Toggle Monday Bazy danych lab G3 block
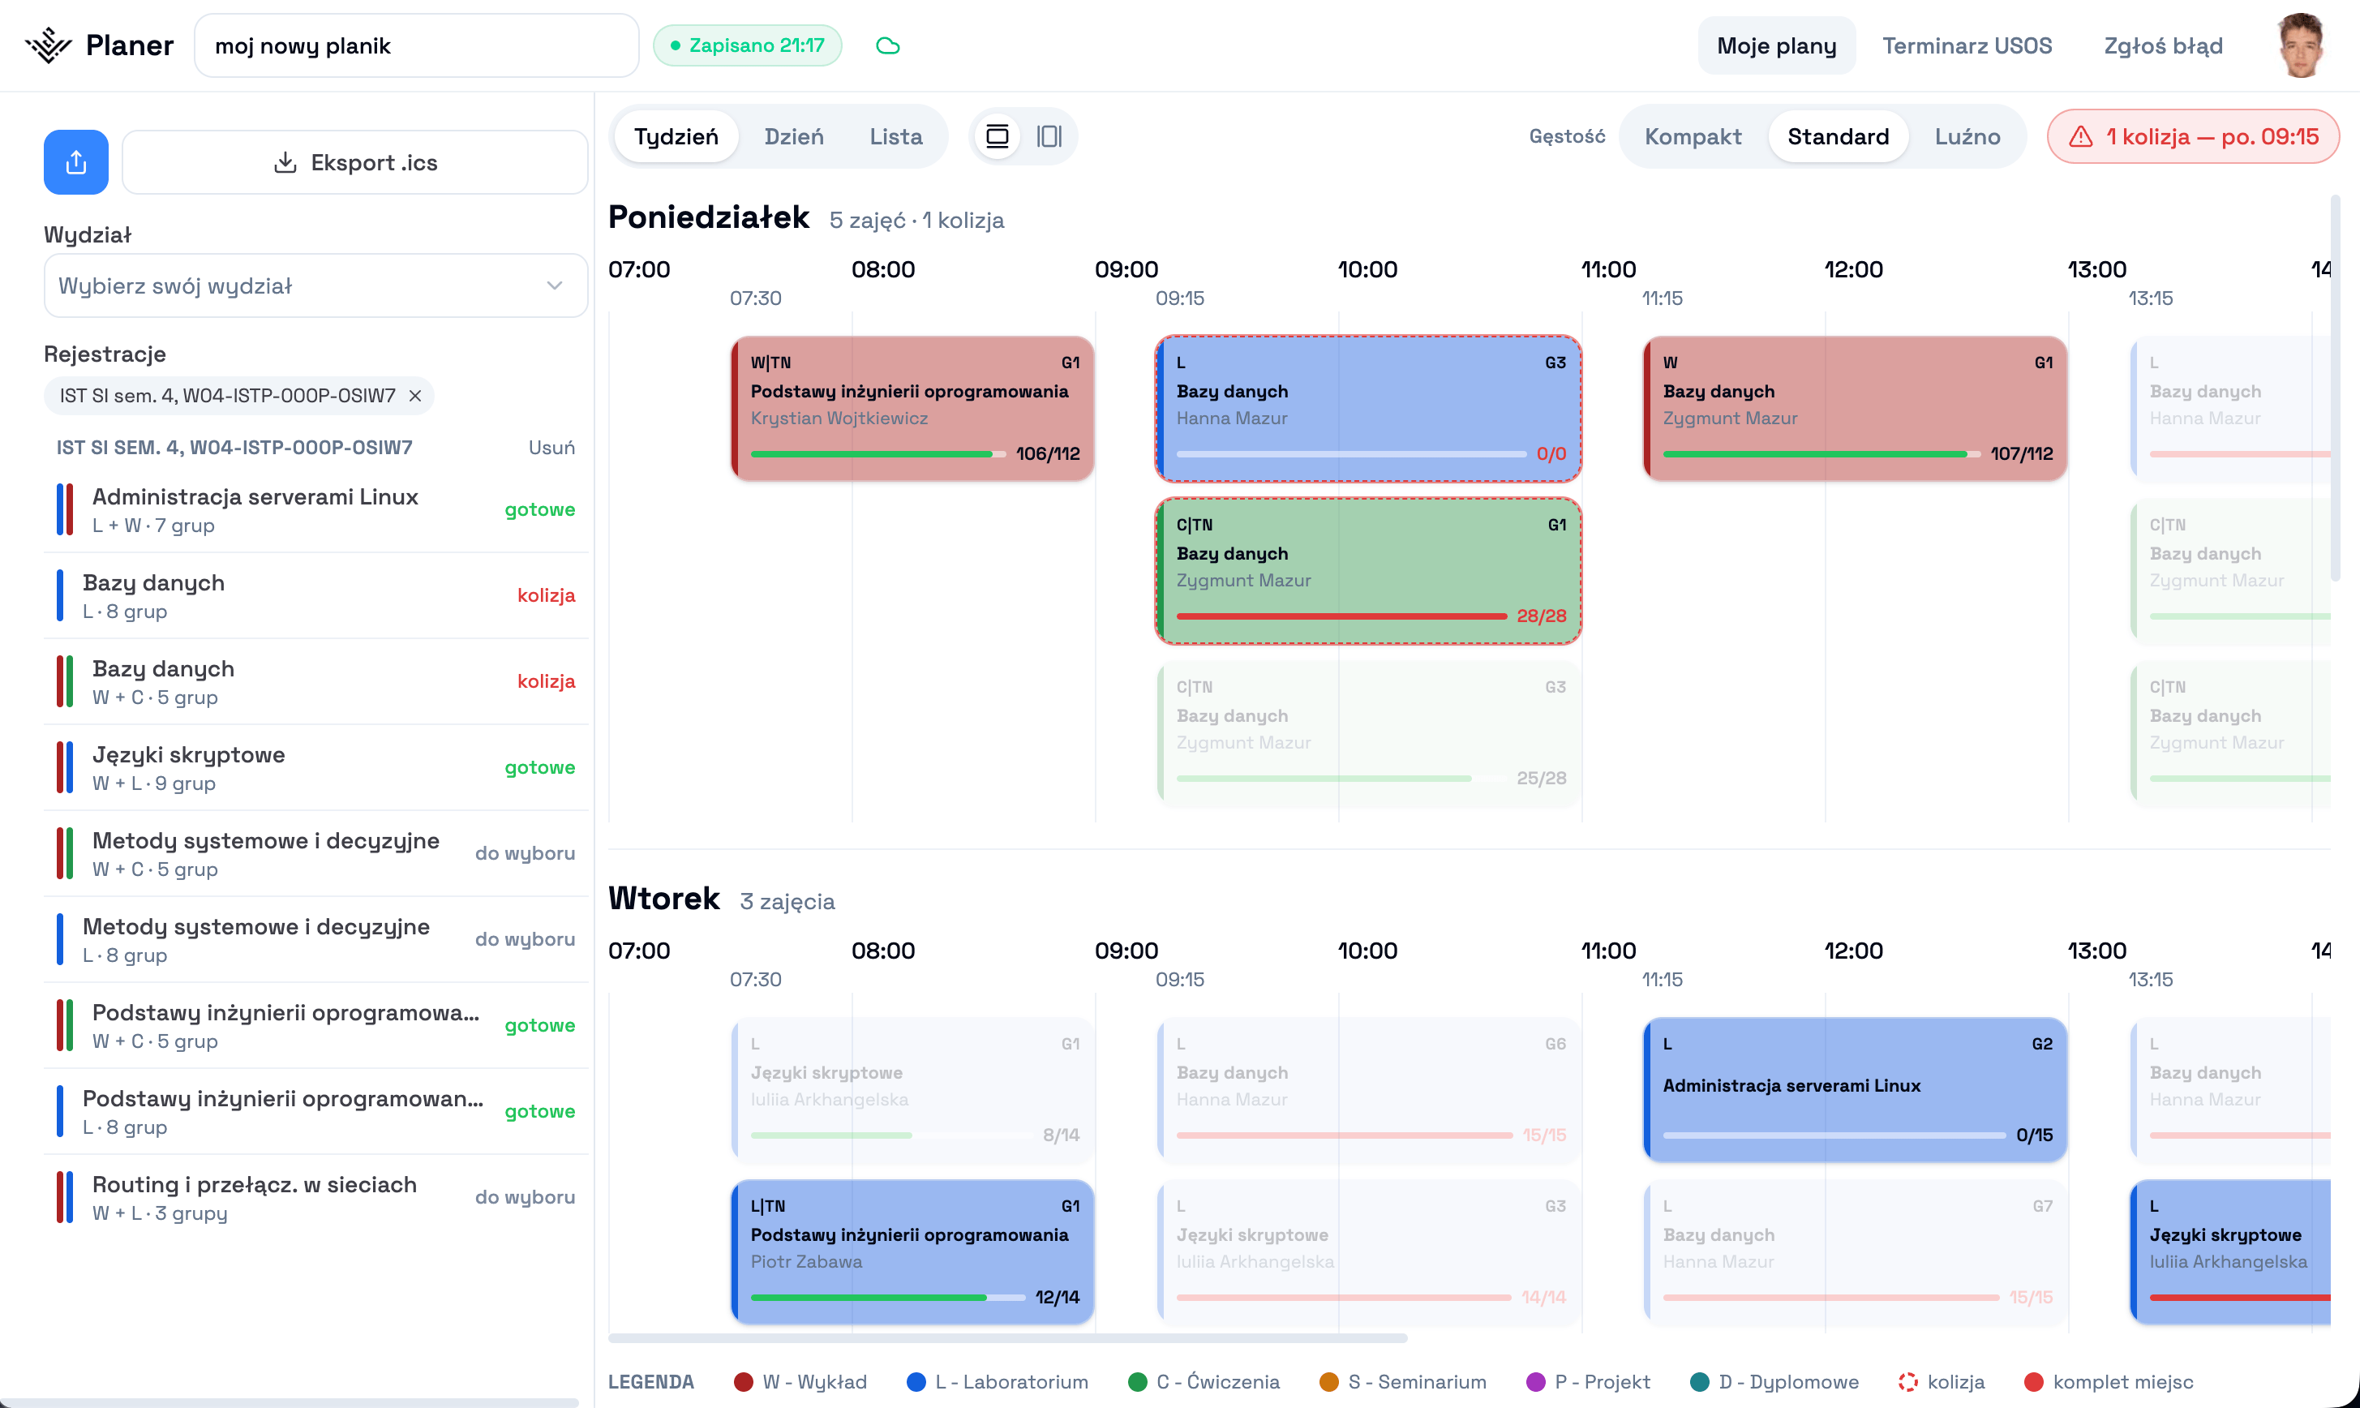 pos(1368,408)
